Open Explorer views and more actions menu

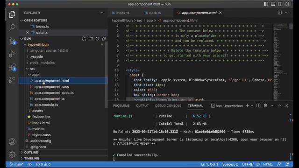click(x=101, y=13)
